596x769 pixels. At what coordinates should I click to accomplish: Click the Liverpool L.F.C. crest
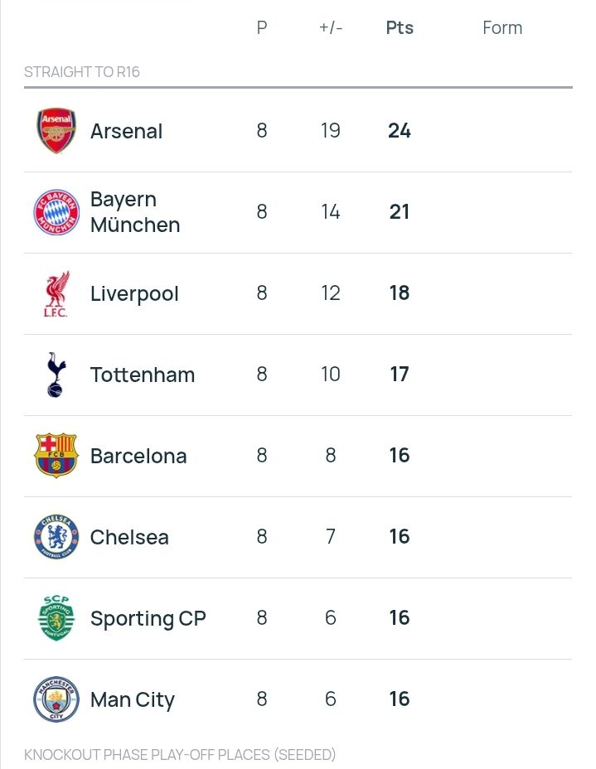click(56, 293)
